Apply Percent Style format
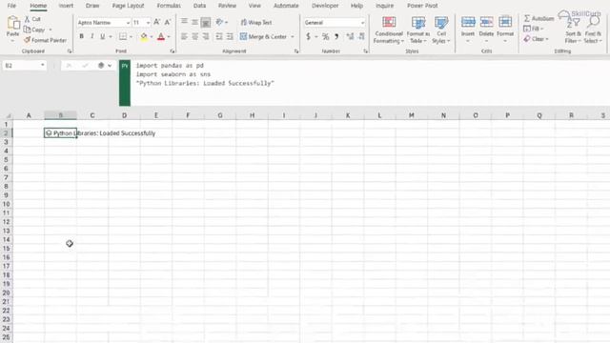The height and width of the screenshot is (343, 610). point(326,37)
